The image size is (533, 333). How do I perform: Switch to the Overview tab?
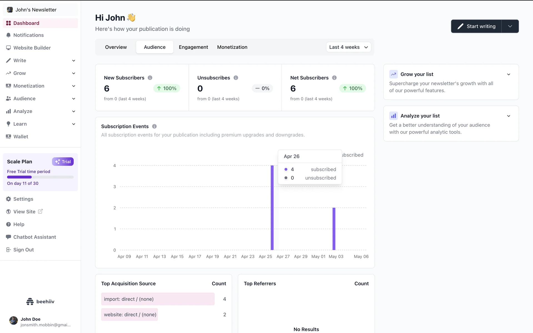click(x=116, y=47)
